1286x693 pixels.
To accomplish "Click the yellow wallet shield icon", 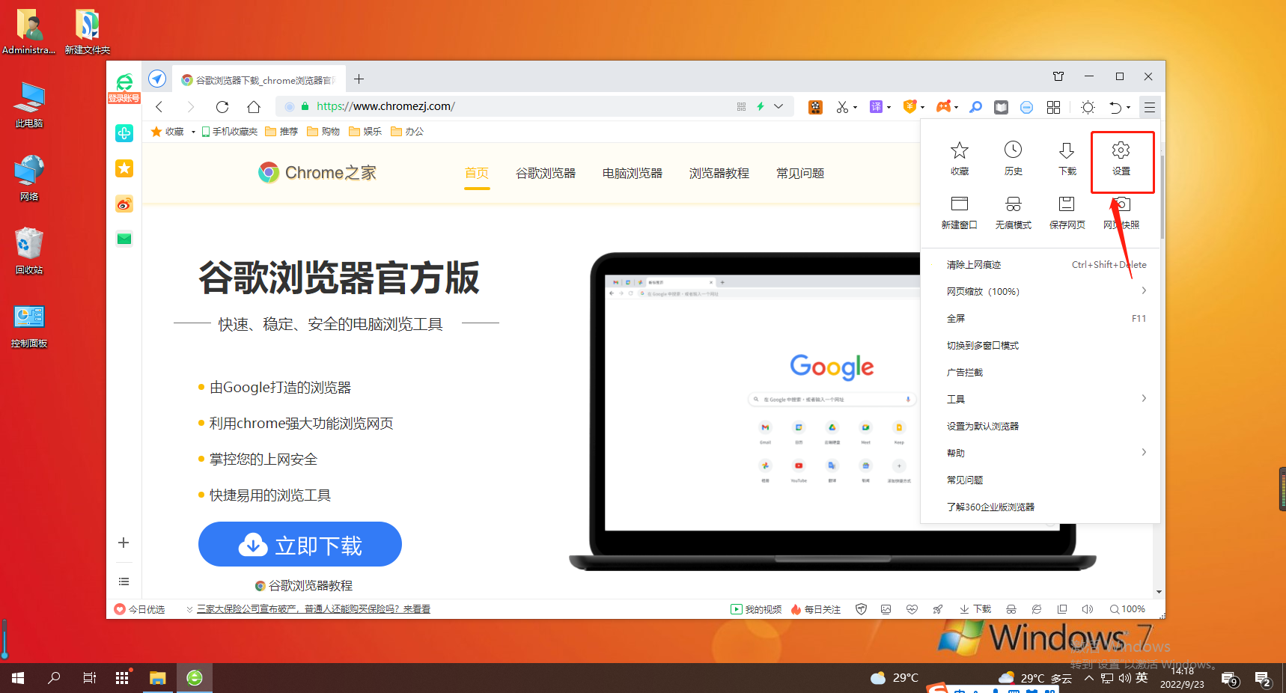I will point(909,107).
